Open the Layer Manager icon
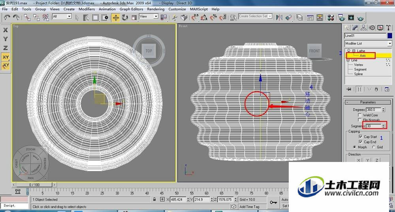This screenshot has width=395, height=212. pos(299,17)
